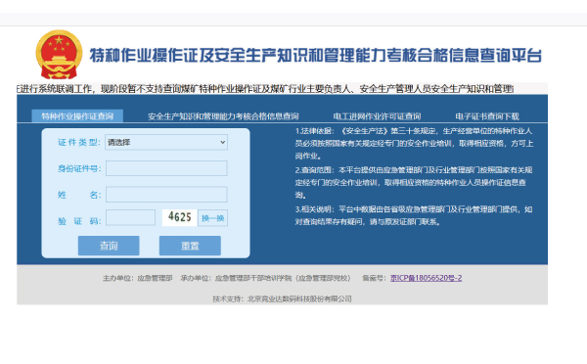The width and height of the screenshot is (587, 364).
Task: Open the 京ICP备18056520号-2 link
Action: coord(426,278)
